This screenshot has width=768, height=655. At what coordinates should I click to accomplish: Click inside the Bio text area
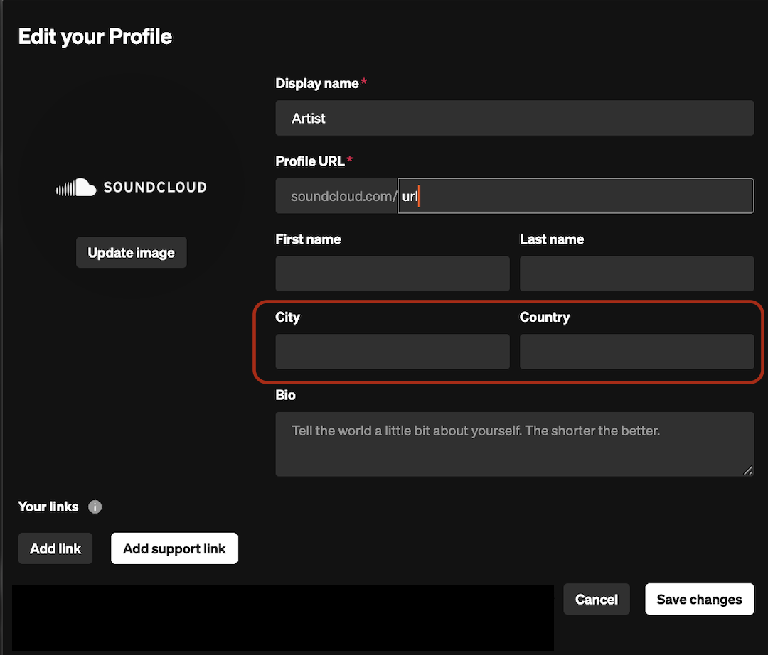[514, 444]
